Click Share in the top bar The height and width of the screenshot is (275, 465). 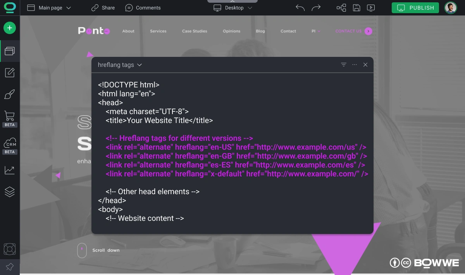click(x=103, y=8)
